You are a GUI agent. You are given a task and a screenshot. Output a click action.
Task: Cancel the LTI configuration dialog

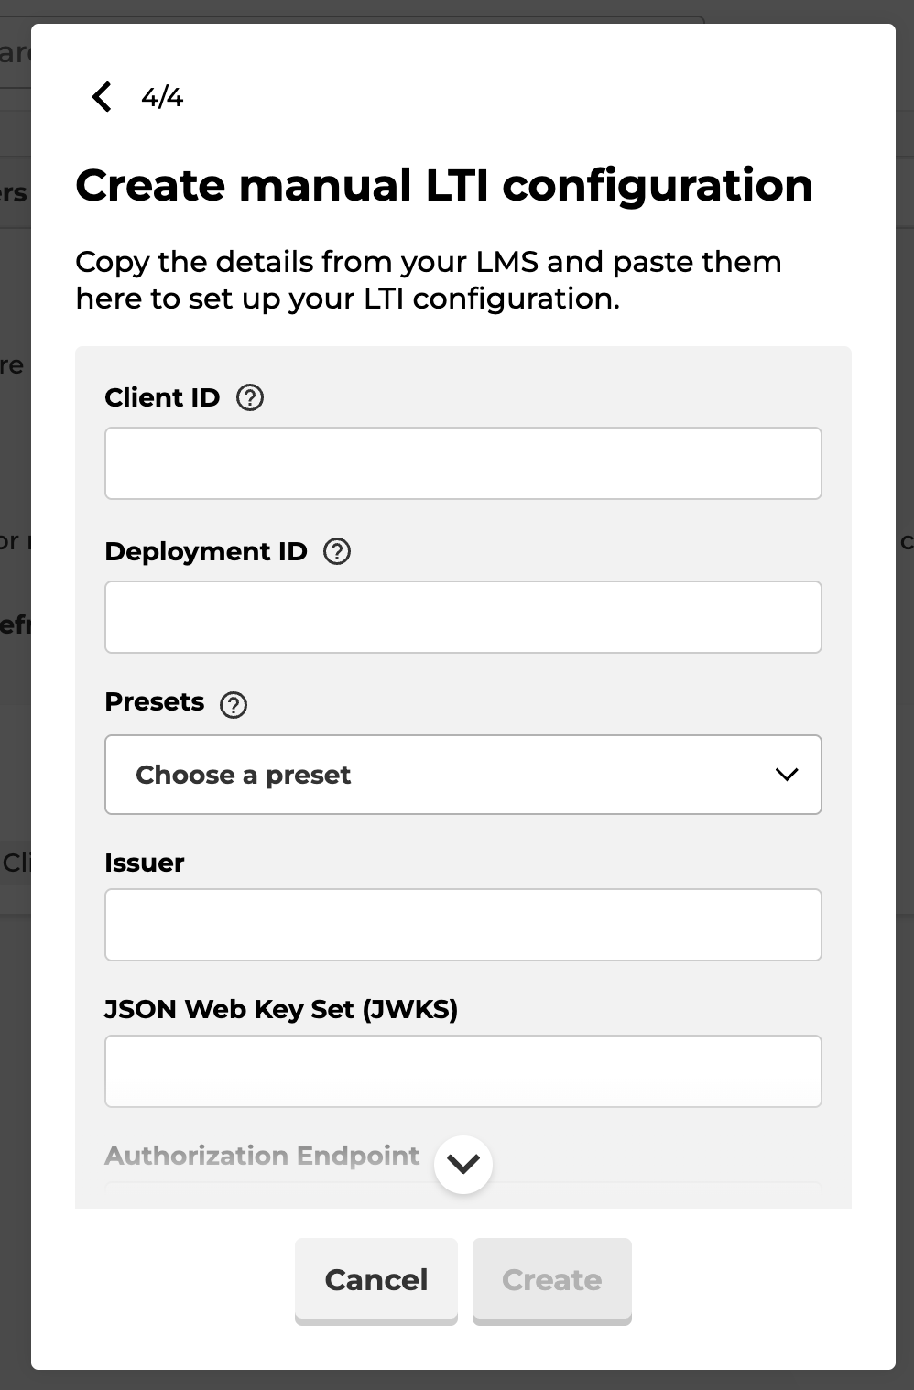click(x=376, y=1280)
